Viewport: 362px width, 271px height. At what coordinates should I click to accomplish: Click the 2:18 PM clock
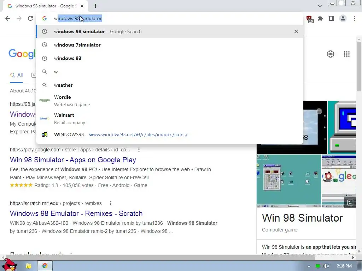tap(344, 266)
